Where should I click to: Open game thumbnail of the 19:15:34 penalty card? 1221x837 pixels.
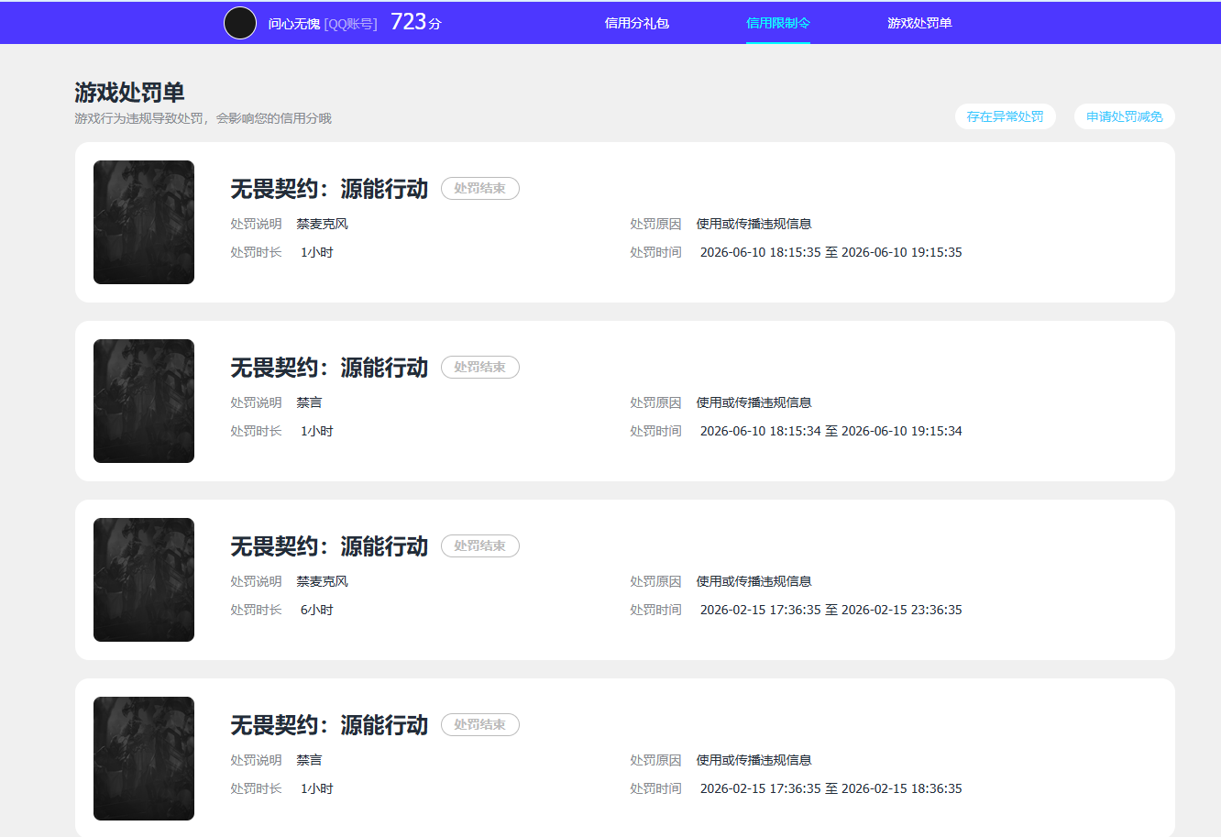click(144, 401)
